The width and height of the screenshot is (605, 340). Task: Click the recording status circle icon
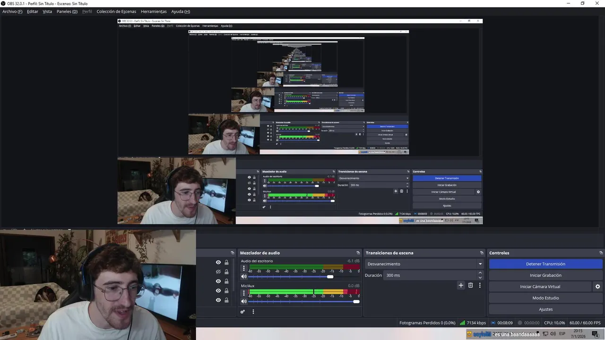[520, 323]
